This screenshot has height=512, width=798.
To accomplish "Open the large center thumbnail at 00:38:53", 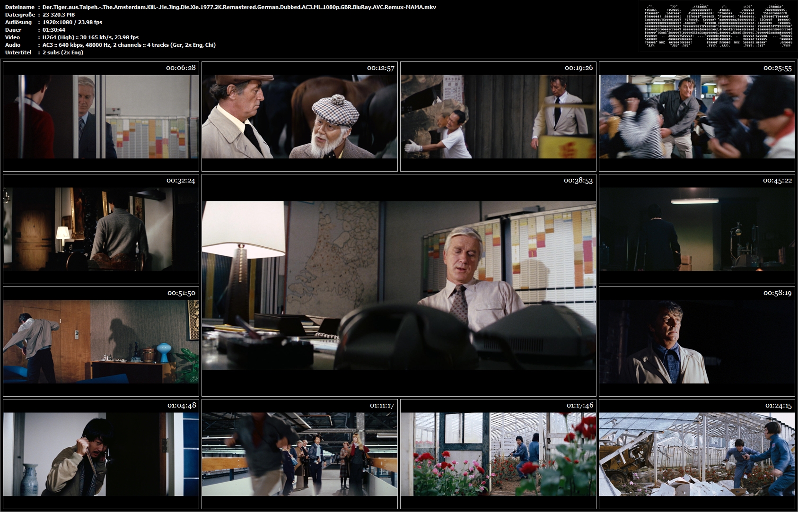I will [399, 285].
